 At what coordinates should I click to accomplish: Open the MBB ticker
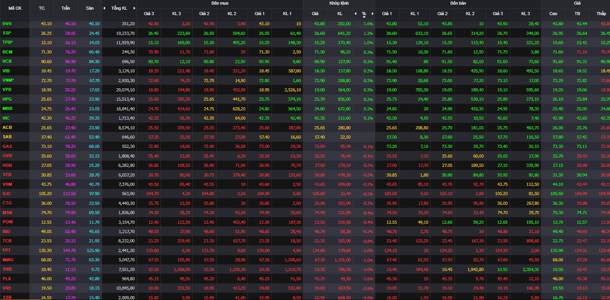click(7, 108)
